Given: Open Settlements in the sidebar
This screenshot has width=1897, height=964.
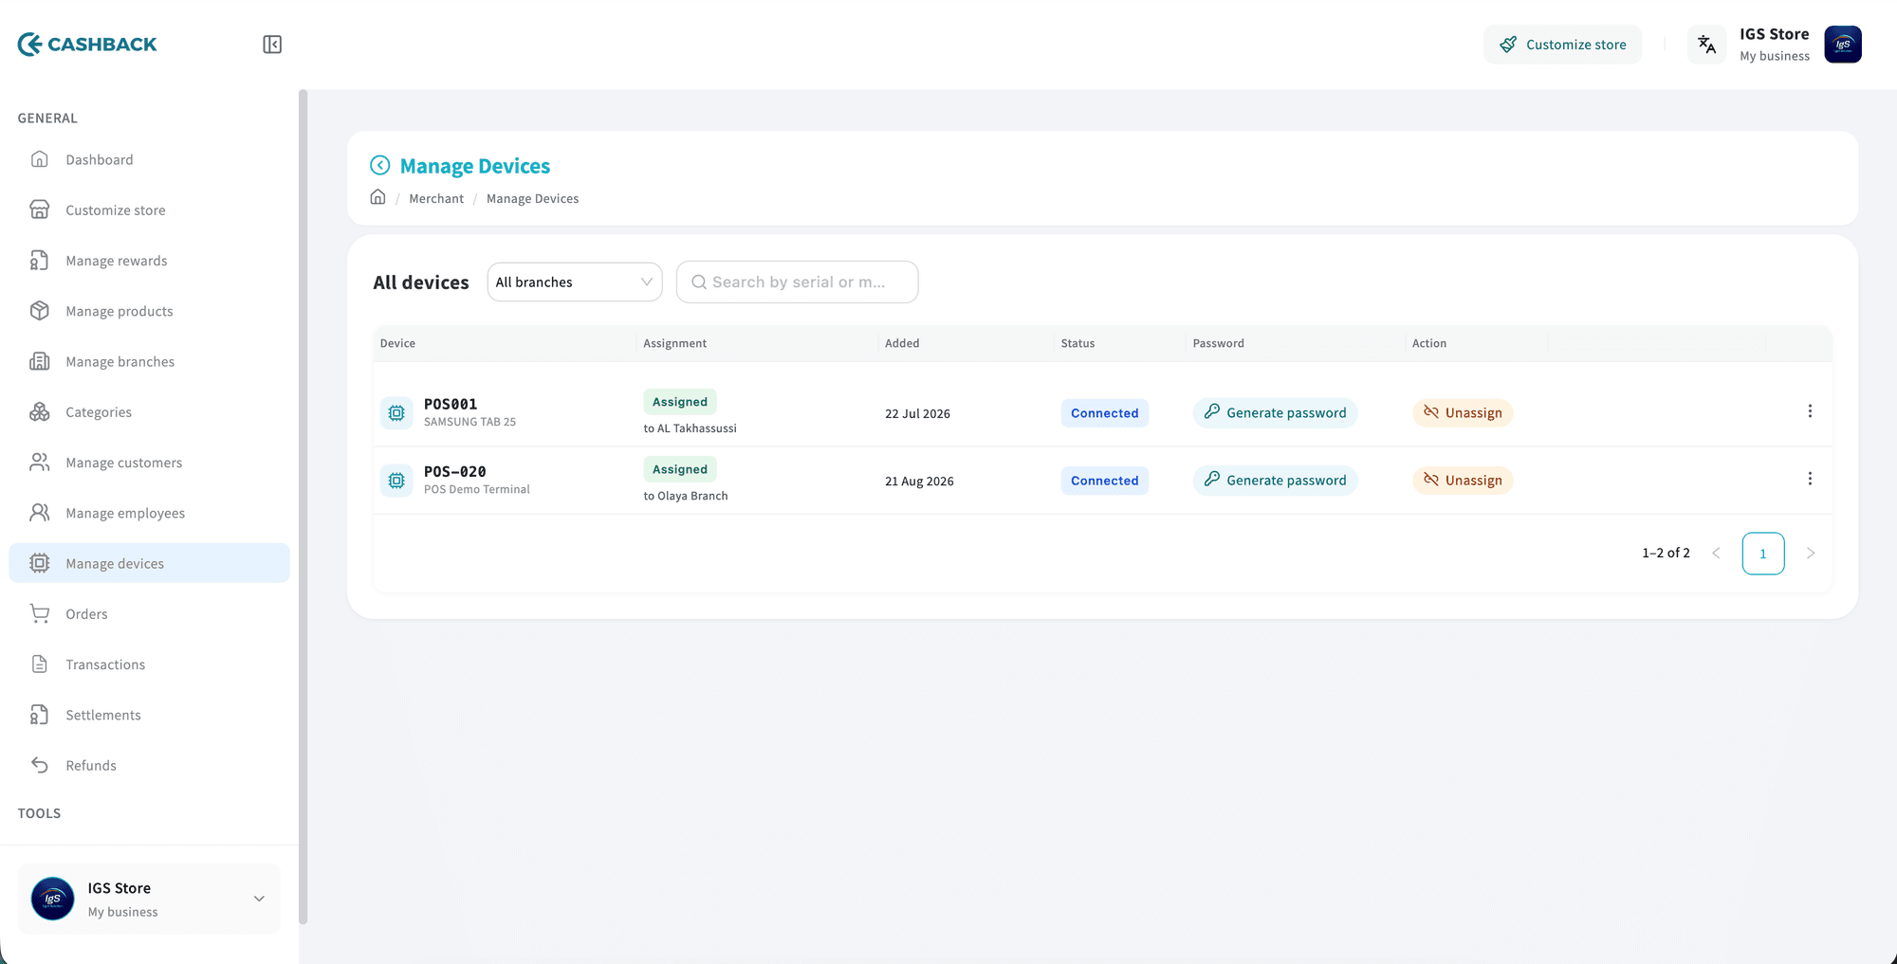Looking at the screenshot, I should 149,715.
